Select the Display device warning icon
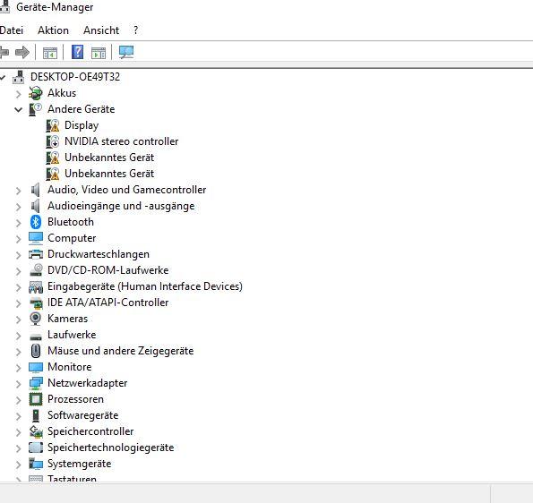The width and height of the screenshot is (533, 503). click(x=53, y=125)
